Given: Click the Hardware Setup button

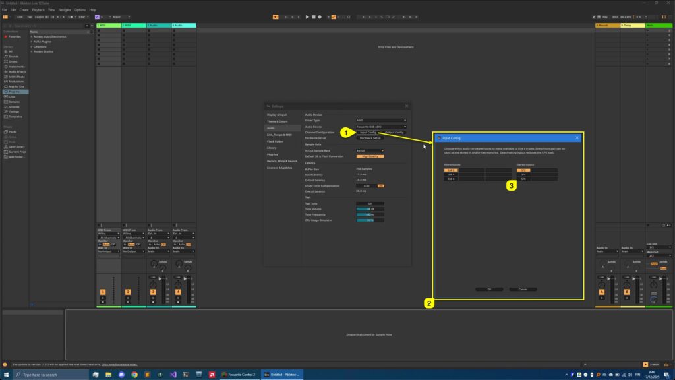Looking at the screenshot, I should [370, 138].
